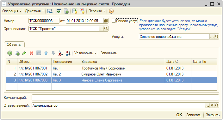Open the Услуга magnifier icon

tap(217, 37)
